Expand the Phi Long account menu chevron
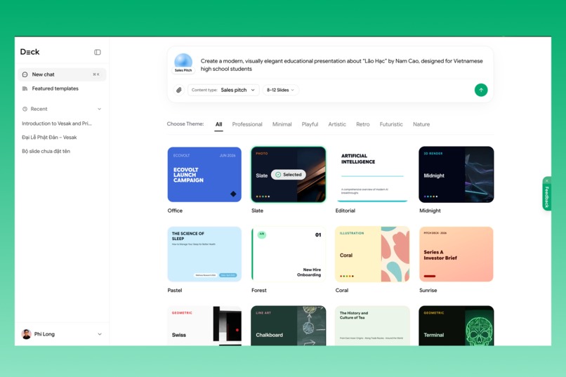 (100, 334)
